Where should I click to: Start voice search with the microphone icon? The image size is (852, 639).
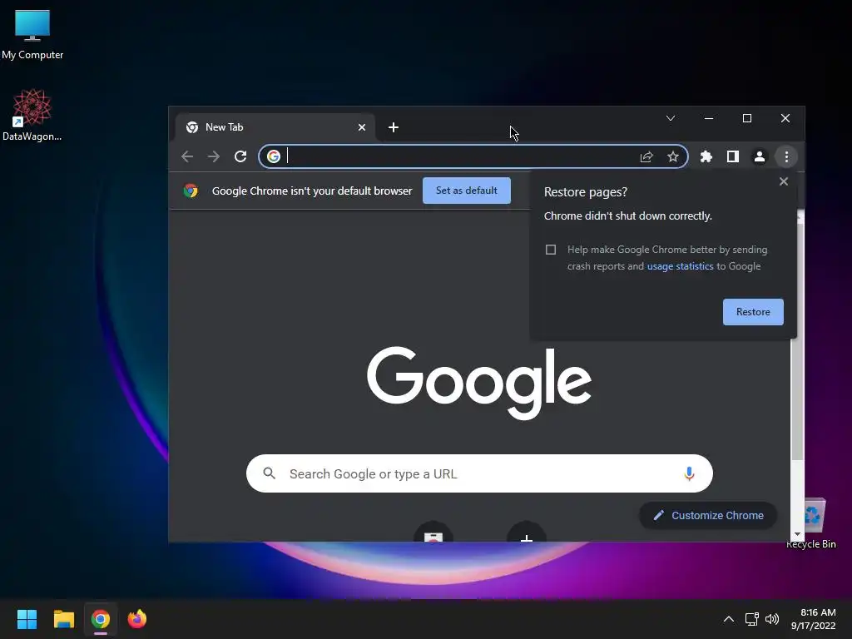689,473
